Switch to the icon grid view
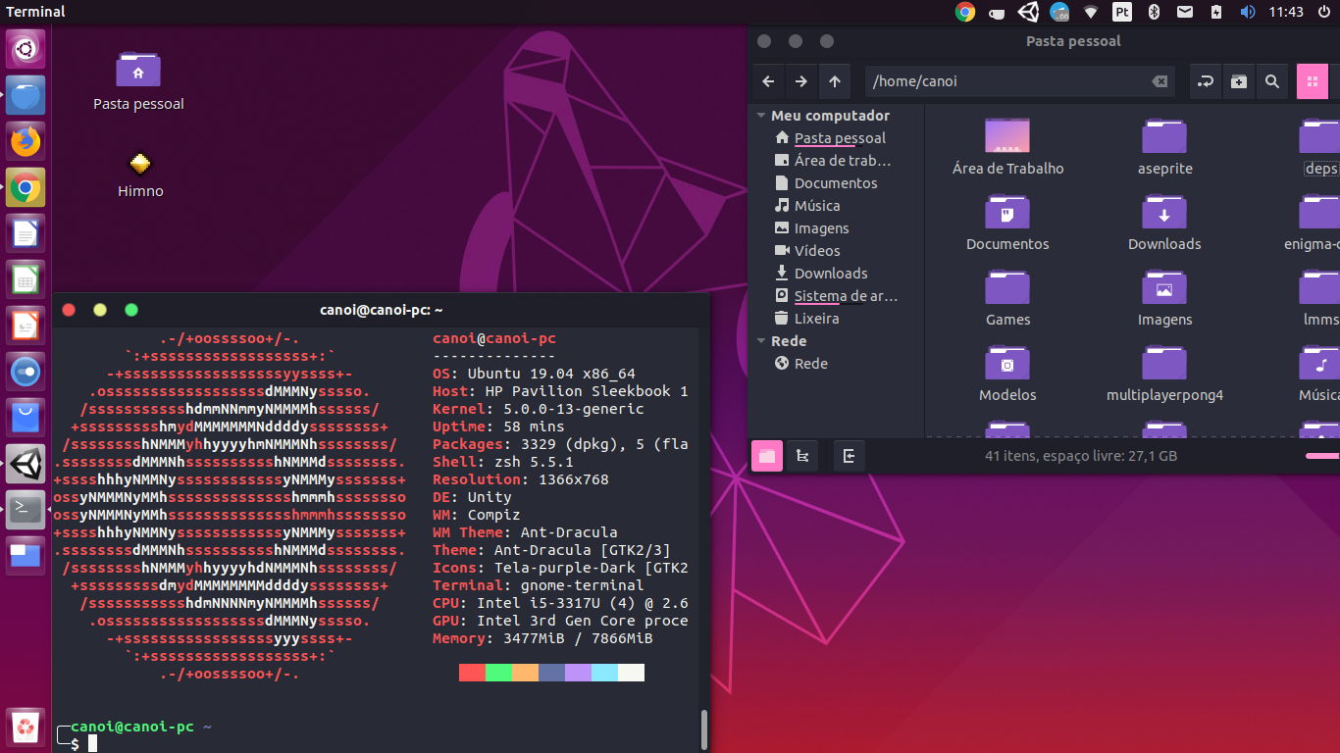Viewport: 1340px width, 753px height. click(x=1313, y=81)
